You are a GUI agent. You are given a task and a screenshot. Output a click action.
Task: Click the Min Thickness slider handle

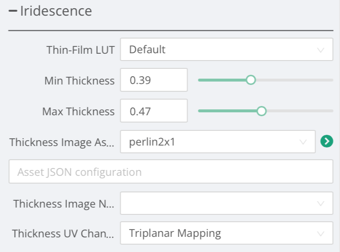(251, 80)
